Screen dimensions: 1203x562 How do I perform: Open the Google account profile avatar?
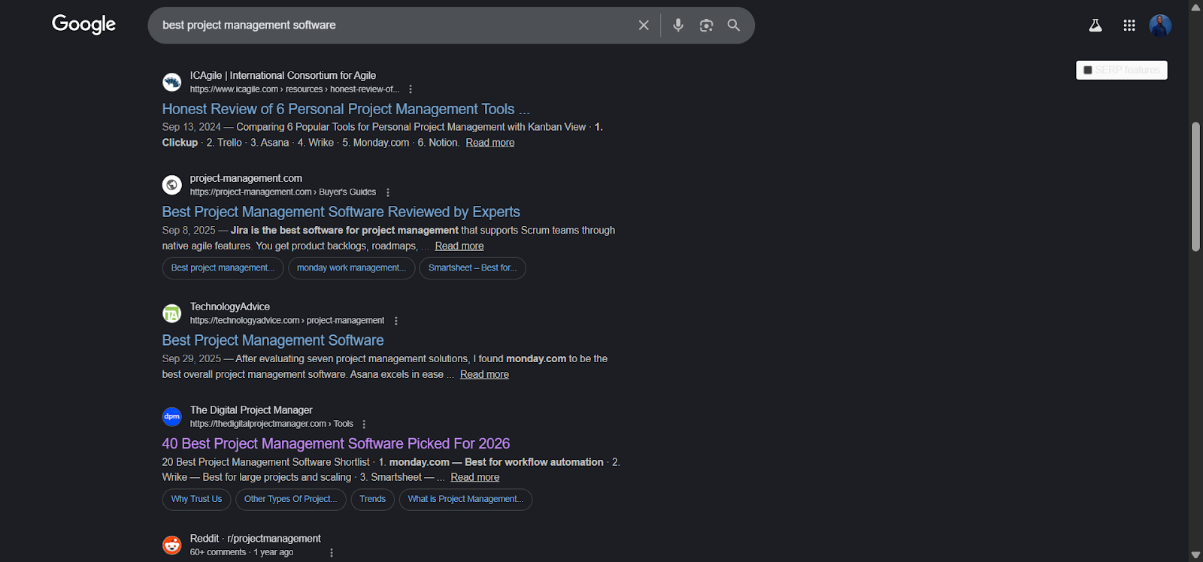click(x=1160, y=26)
